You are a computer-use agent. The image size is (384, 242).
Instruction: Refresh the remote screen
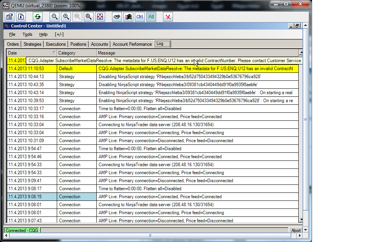click(38, 17)
